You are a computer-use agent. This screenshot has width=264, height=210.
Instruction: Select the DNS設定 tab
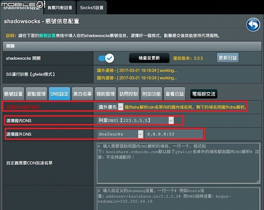(x=59, y=94)
